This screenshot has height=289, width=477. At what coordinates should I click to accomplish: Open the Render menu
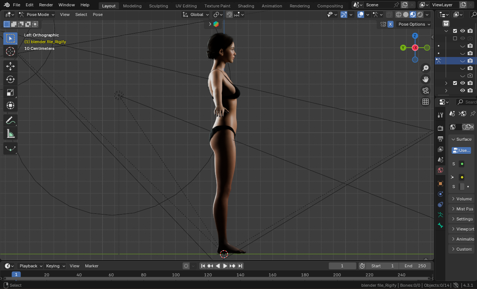[x=46, y=5]
